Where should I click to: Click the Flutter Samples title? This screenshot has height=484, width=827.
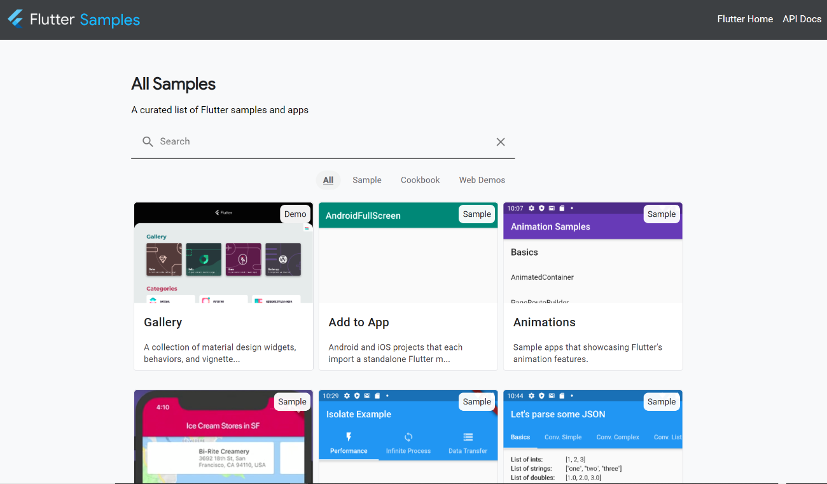tap(85, 20)
